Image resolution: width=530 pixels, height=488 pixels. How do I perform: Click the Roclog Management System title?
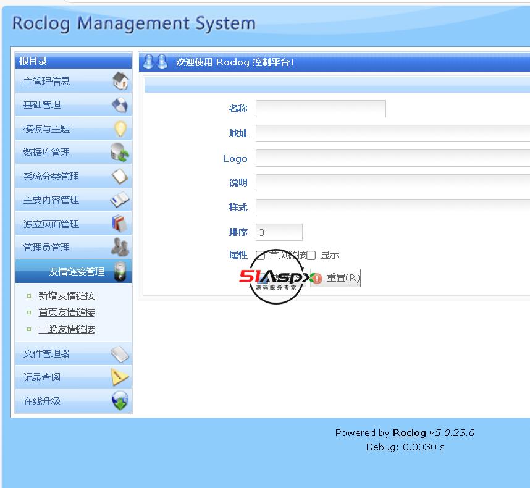pyautogui.click(x=134, y=23)
